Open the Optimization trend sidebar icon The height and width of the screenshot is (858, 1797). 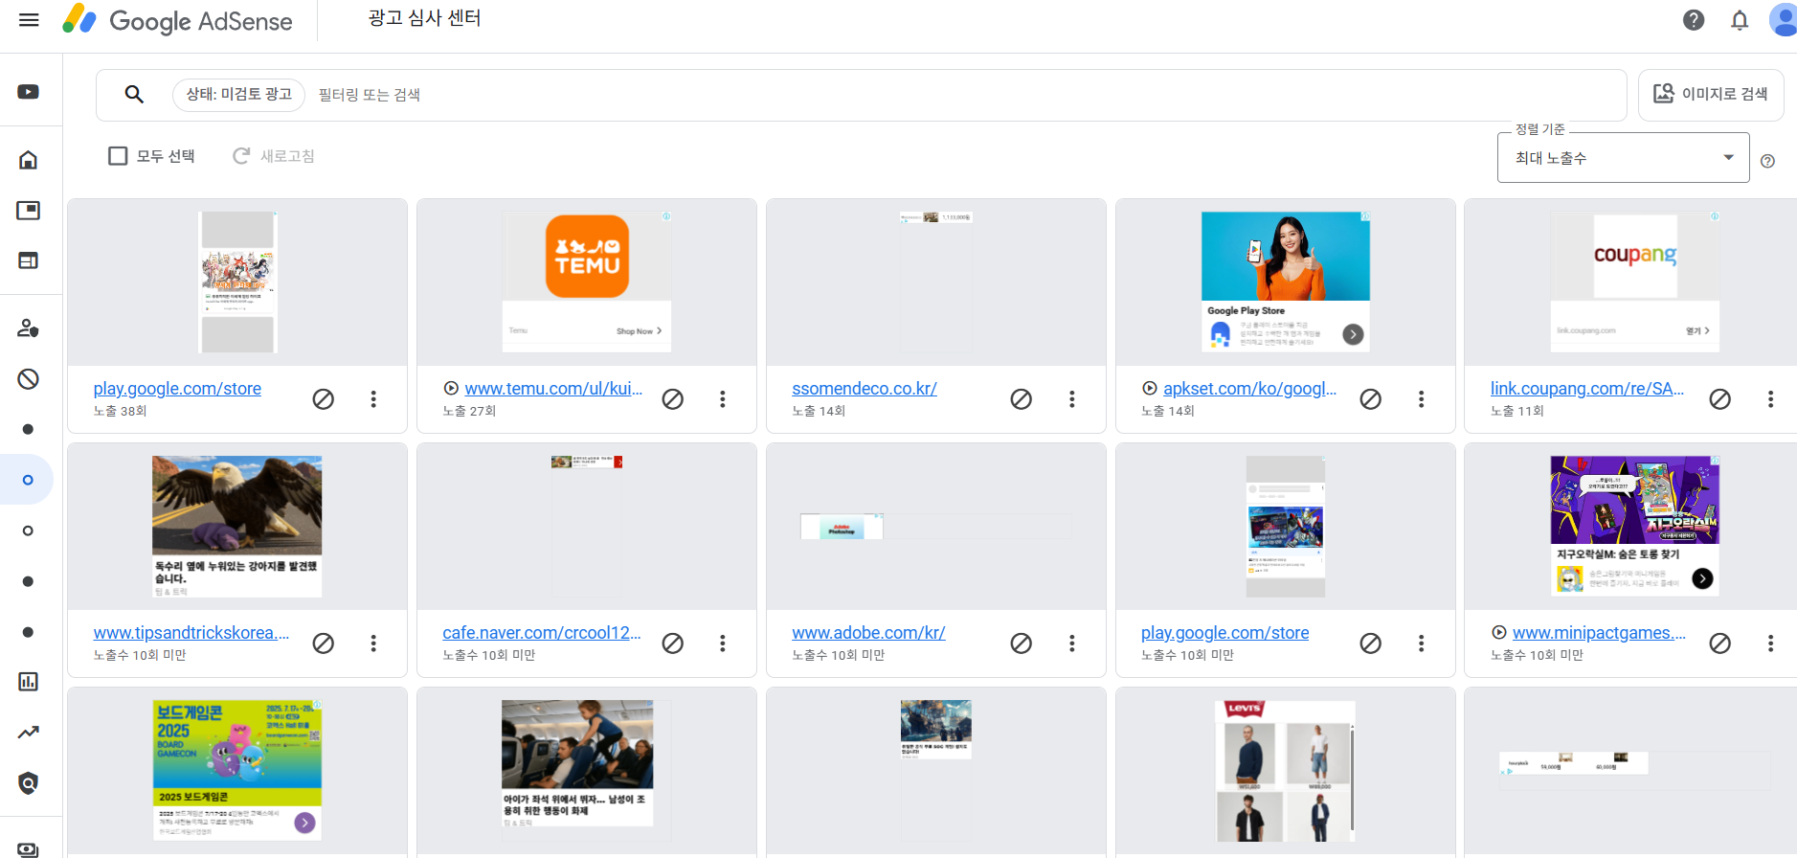29,733
